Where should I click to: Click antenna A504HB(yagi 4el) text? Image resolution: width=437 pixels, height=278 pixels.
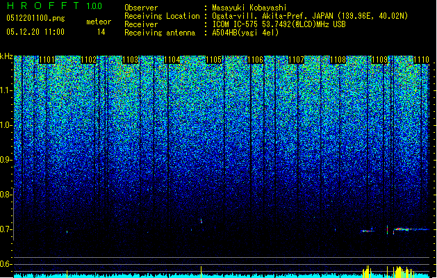pyautogui.click(x=245, y=33)
